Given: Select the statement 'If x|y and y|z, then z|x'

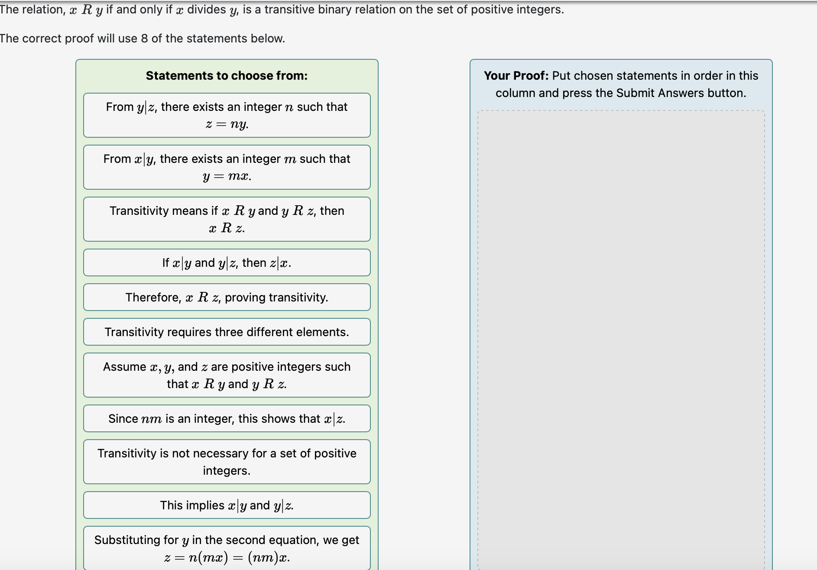Looking at the screenshot, I should [x=227, y=262].
